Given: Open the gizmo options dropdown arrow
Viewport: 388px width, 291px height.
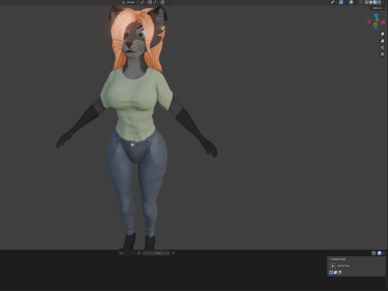Looking at the screenshot, I should click(x=345, y=2).
